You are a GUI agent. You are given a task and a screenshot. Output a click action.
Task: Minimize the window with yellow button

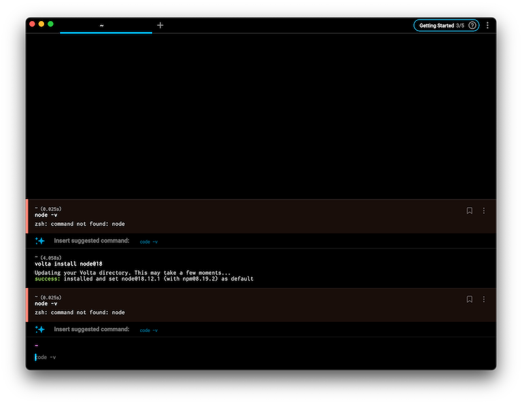coord(41,24)
